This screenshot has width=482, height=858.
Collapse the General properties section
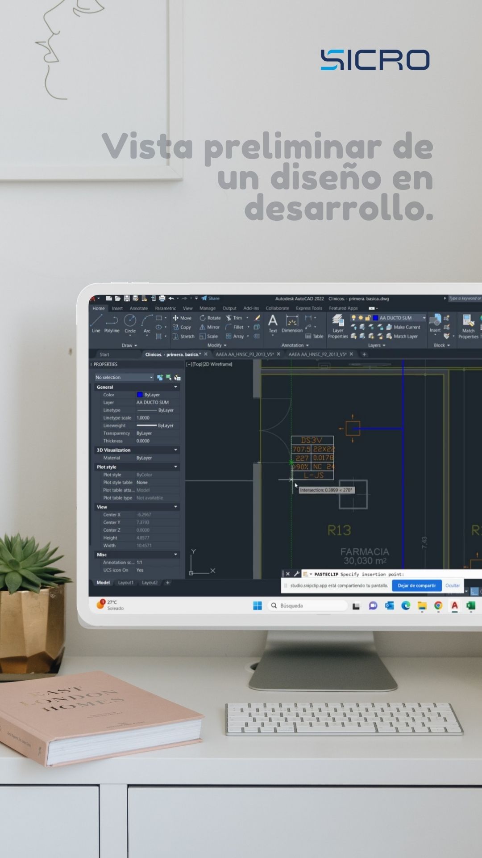(x=175, y=387)
